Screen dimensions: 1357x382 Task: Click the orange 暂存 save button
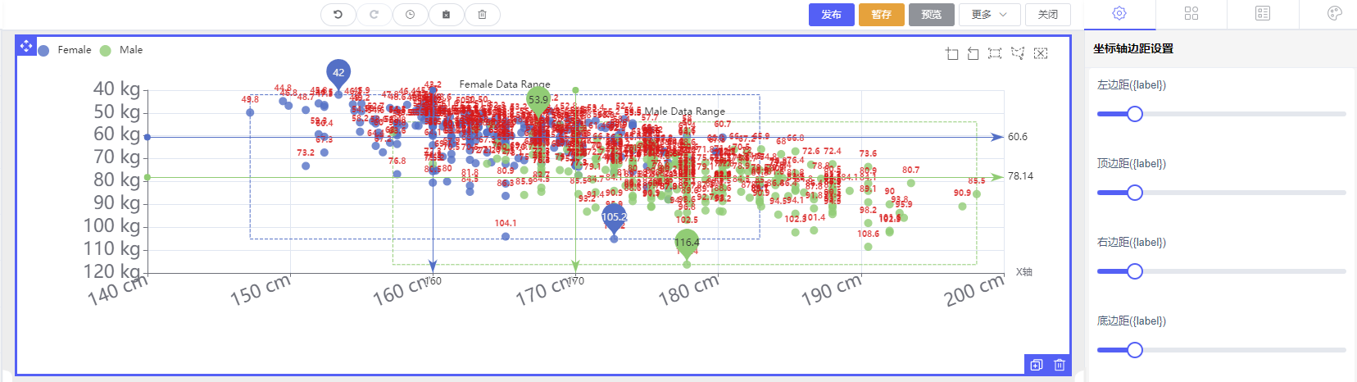point(881,15)
